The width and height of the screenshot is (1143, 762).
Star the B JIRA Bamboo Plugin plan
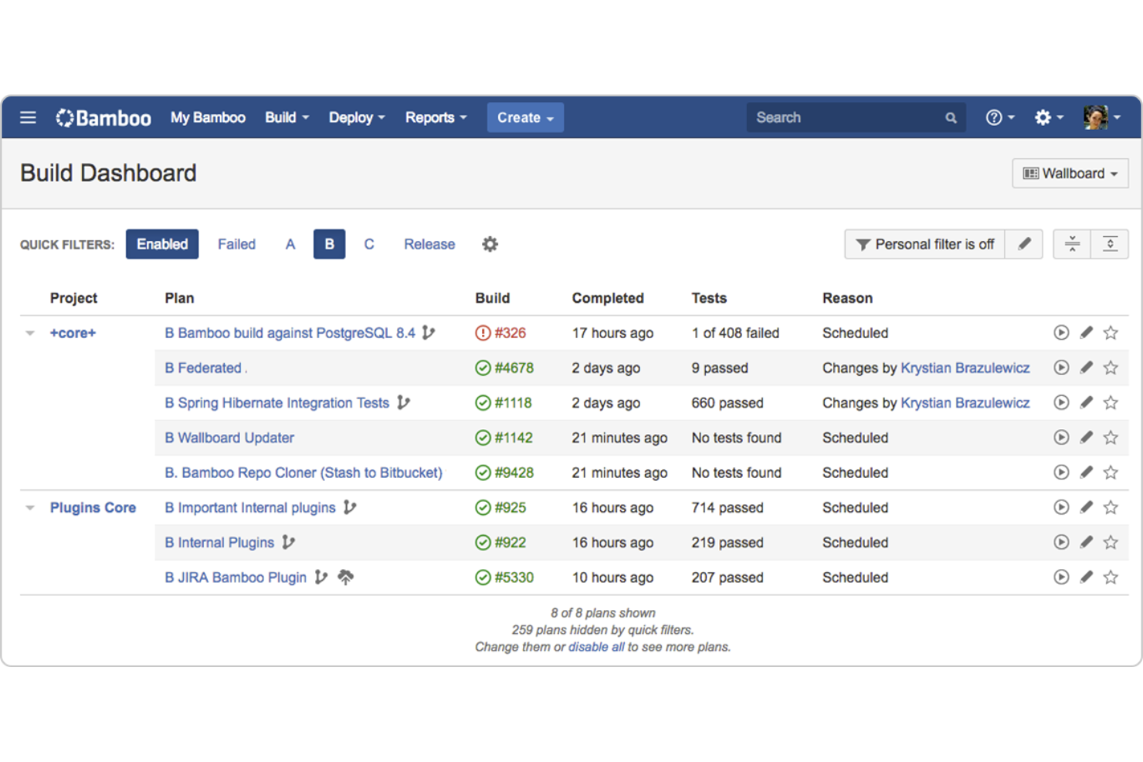tap(1111, 577)
